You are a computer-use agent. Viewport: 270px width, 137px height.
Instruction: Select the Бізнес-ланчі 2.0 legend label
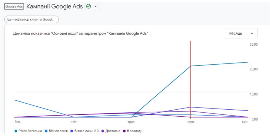click(x=86, y=131)
